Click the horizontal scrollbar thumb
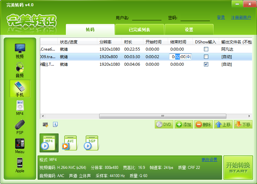This screenshot has height=184, width=257. click(163, 116)
